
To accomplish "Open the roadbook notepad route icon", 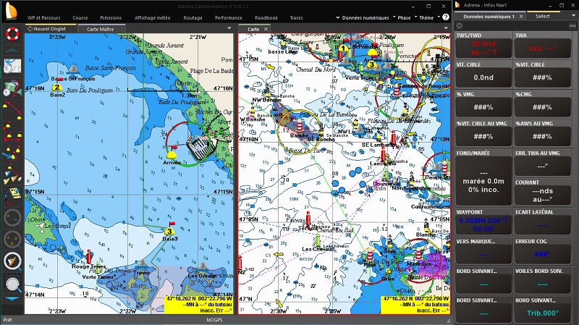I will [x=13, y=195].
